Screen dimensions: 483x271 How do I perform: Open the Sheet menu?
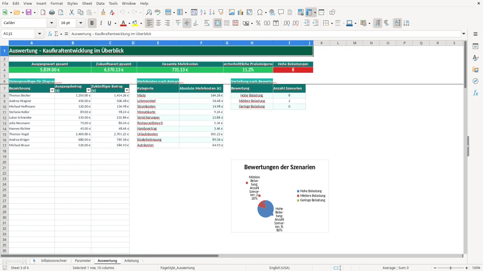pos(87,3)
